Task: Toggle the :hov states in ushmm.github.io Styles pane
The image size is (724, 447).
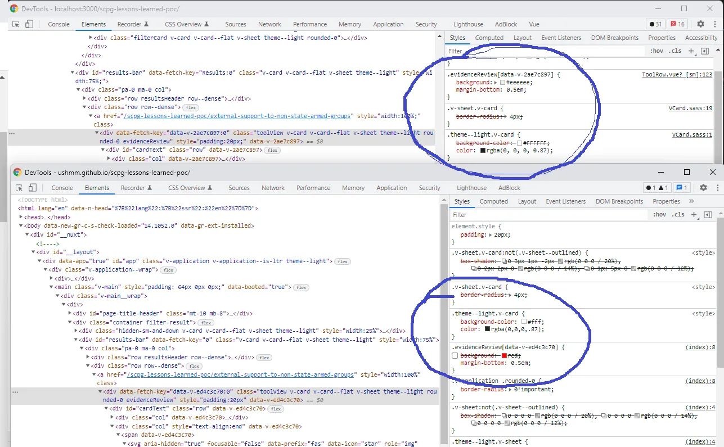Action: (x=660, y=215)
